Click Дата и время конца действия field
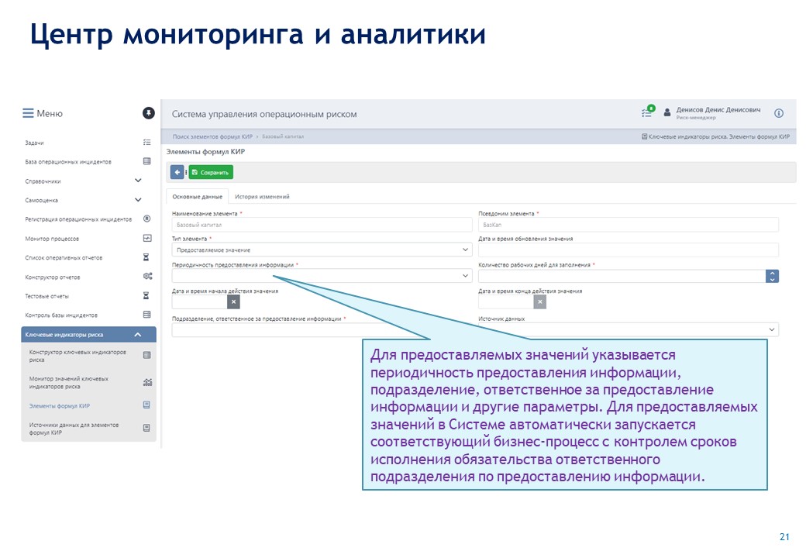 click(x=506, y=301)
